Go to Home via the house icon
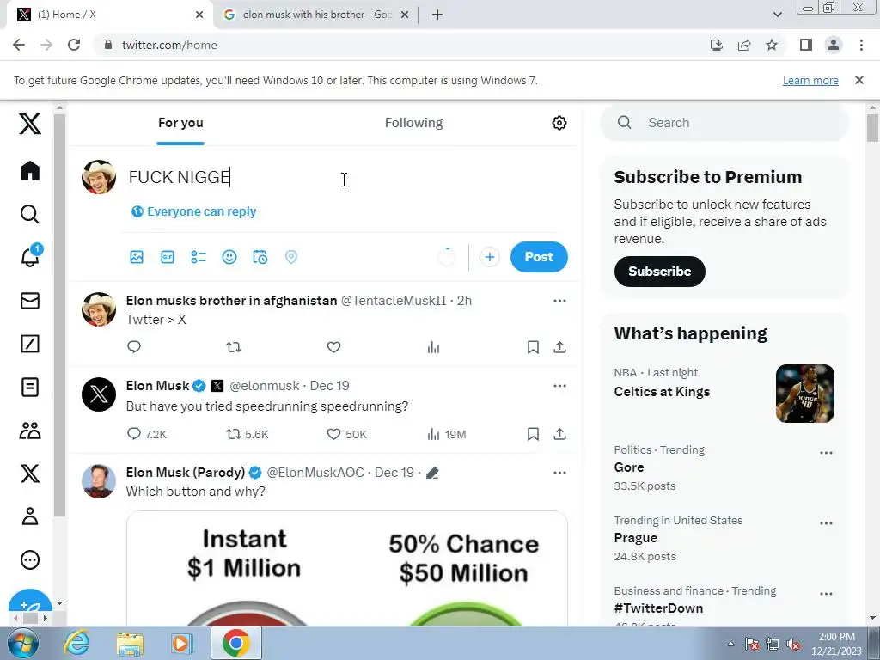Screen dimensions: 880x660 tap(30, 171)
